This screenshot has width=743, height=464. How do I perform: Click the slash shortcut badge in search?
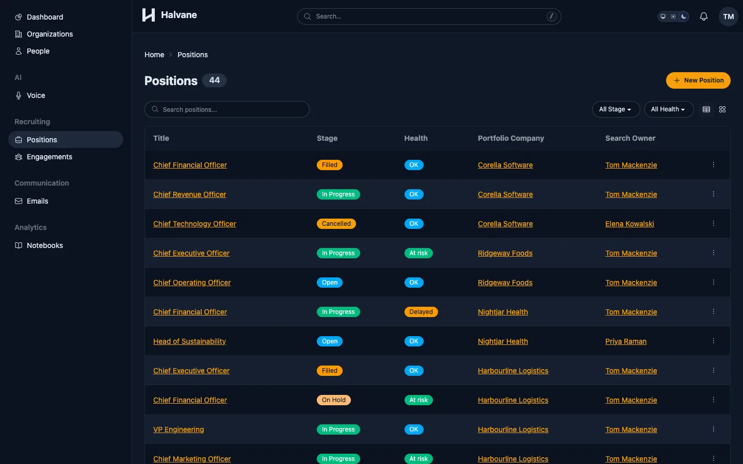click(552, 16)
